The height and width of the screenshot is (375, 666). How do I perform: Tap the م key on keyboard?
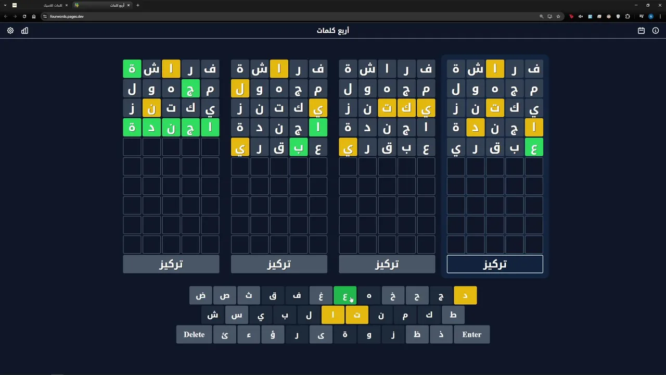click(x=405, y=315)
